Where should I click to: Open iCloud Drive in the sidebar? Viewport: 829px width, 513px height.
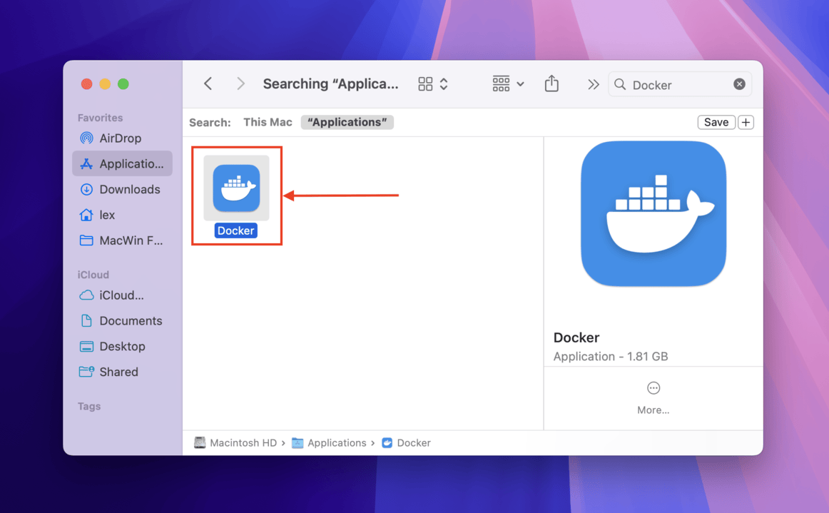point(122,295)
